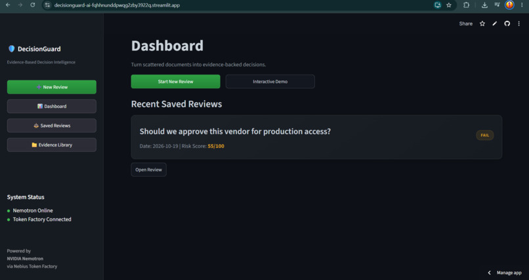Click the Start New Review button
The width and height of the screenshot is (529, 280).
[x=175, y=82]
